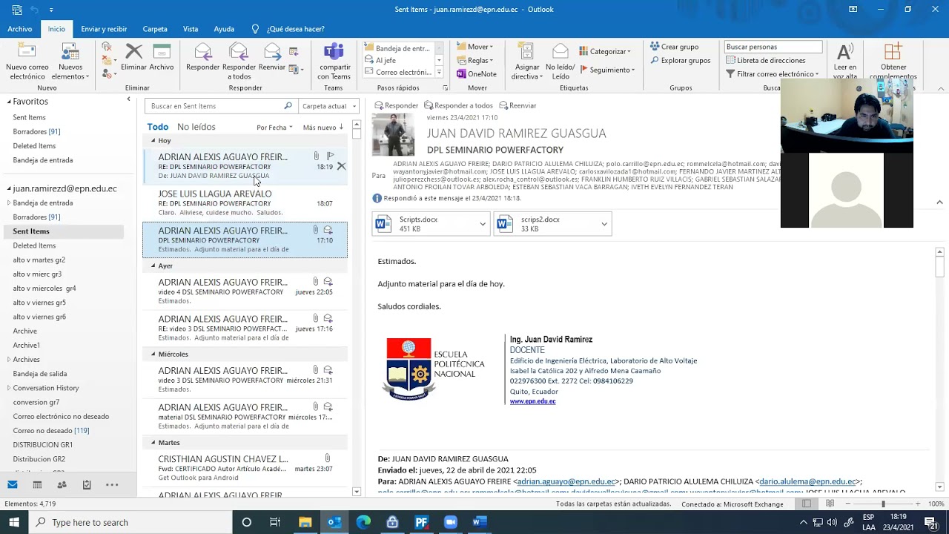Open the Carpeta ribbon tab
The width and height of the screenshot is (949, 534).
pyautogui.click(x=155, y=29)
